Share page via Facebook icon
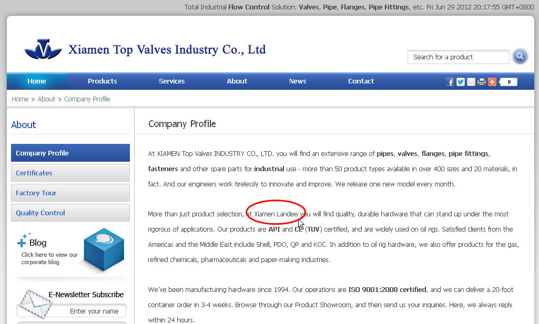This screenshot has height=324, width=539. [x=450, y=82]
